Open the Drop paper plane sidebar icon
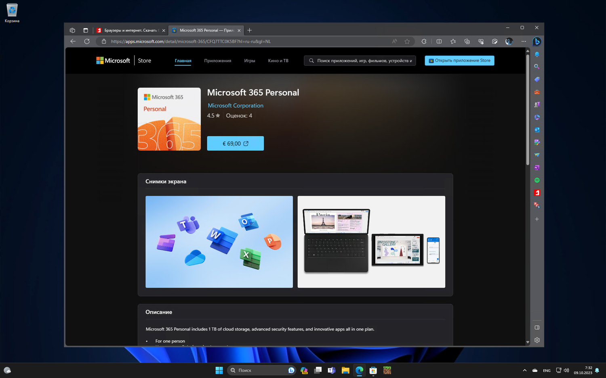Viewport: 606px width, 378px height. (537, 155)
